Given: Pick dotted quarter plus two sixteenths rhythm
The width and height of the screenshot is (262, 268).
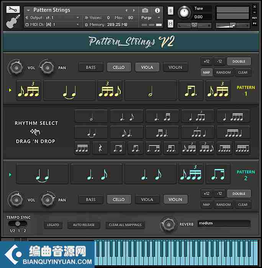Looking at the screenshot, I should pyautogui.click(x=162, y=116).
